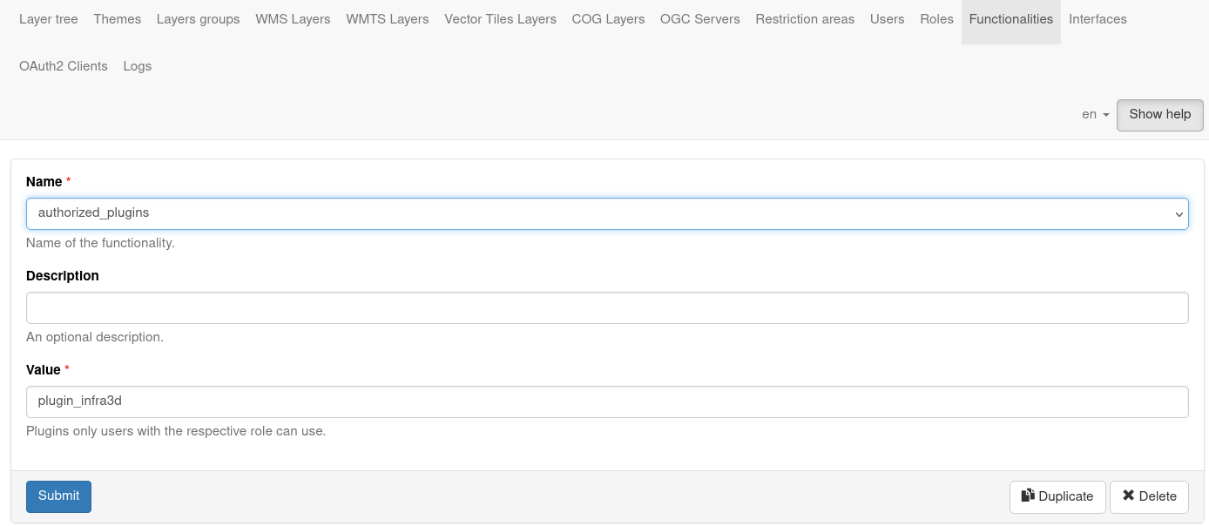The image size is (1209, 526).
Task: Open the Themes tab
Action: (x=117, y=18)
